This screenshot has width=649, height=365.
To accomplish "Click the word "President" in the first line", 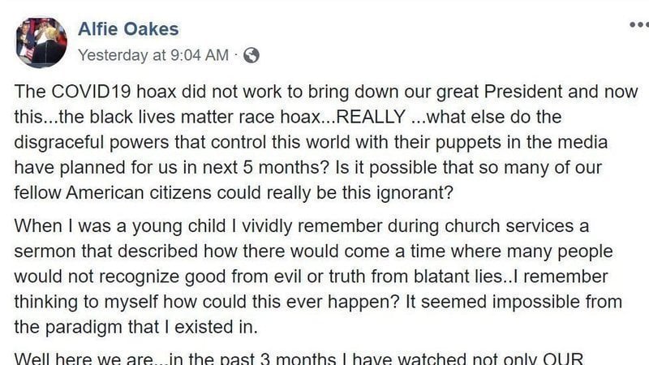I will coord(523,92).
